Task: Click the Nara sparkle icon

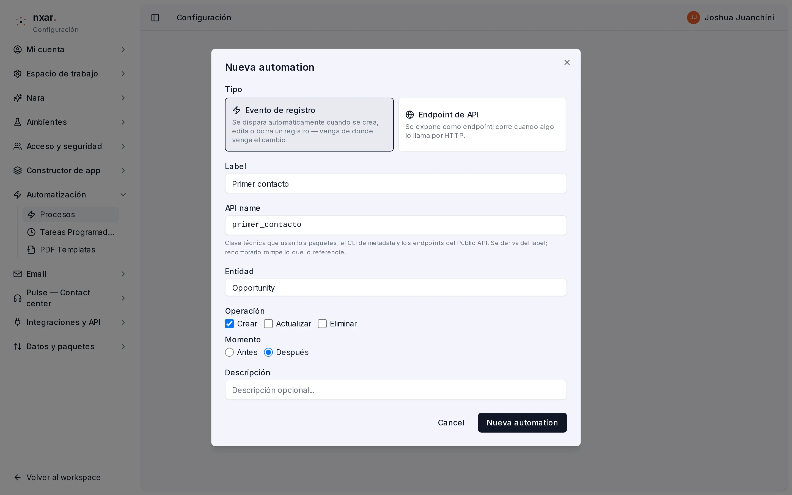Action: coord(18,98)
